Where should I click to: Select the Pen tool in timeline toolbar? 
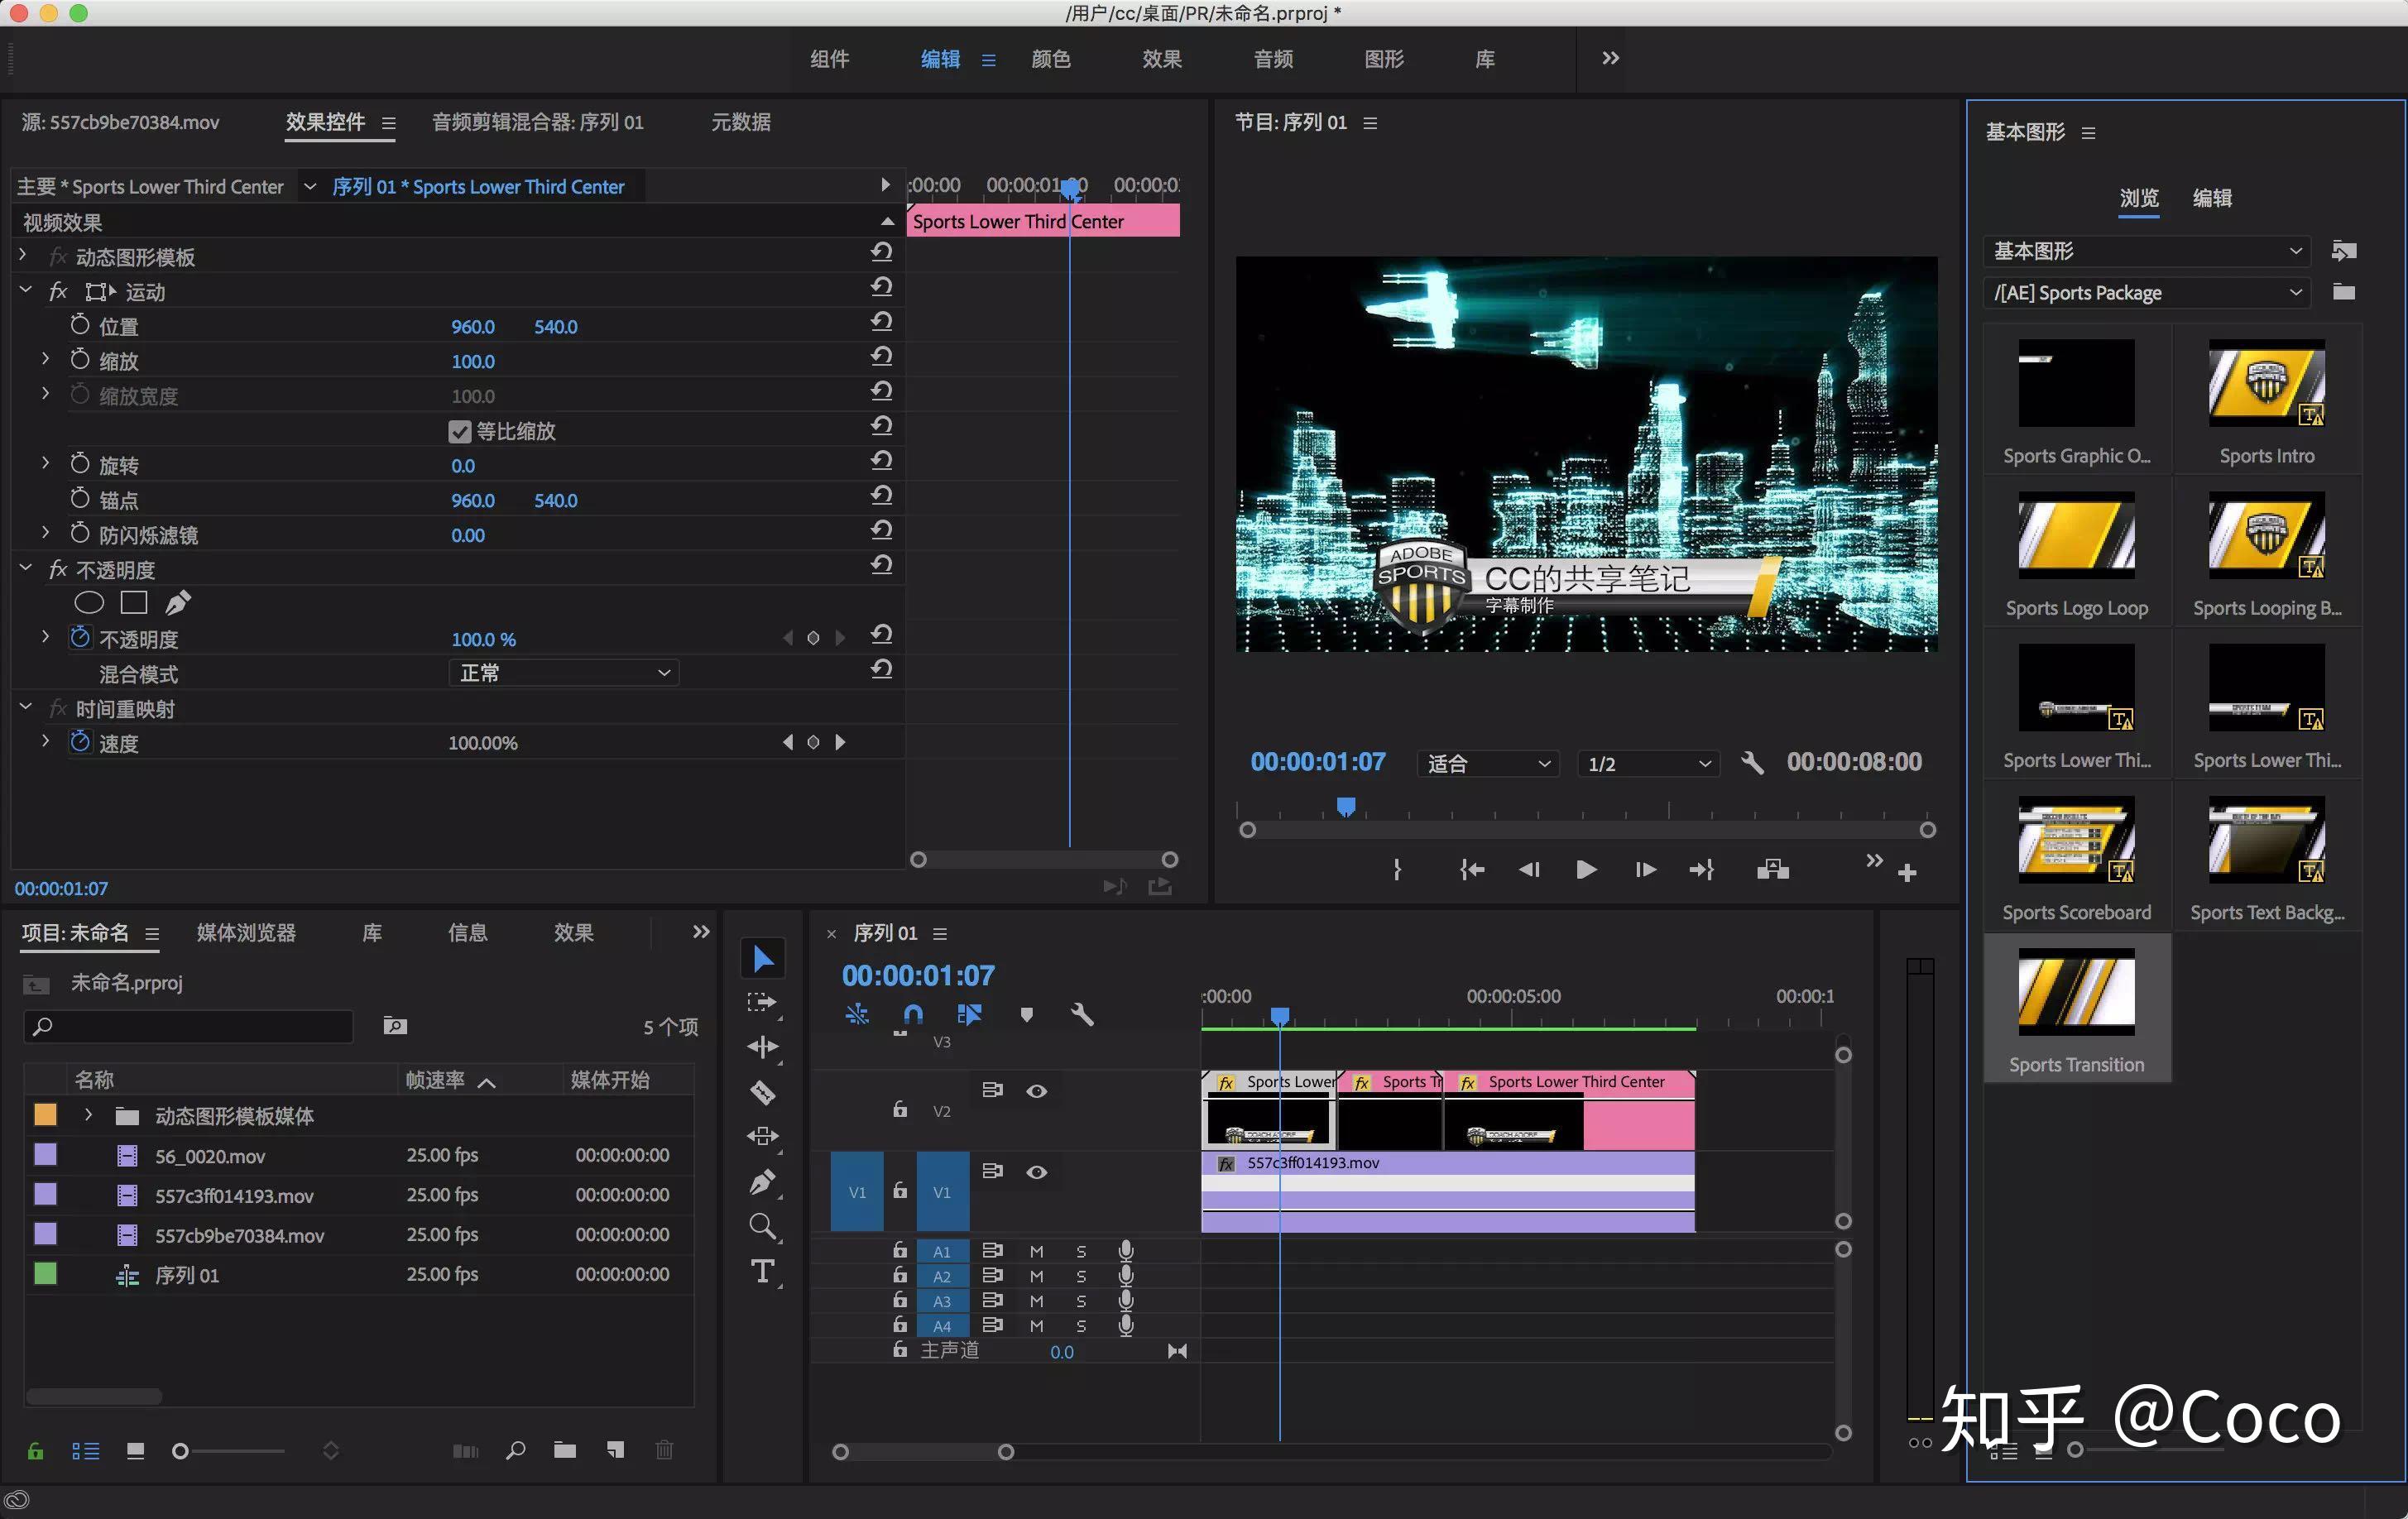click(x=762, y=1182)
